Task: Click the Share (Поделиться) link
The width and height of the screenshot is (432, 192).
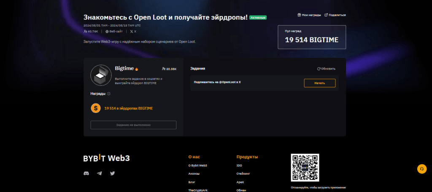Action: 335,15
